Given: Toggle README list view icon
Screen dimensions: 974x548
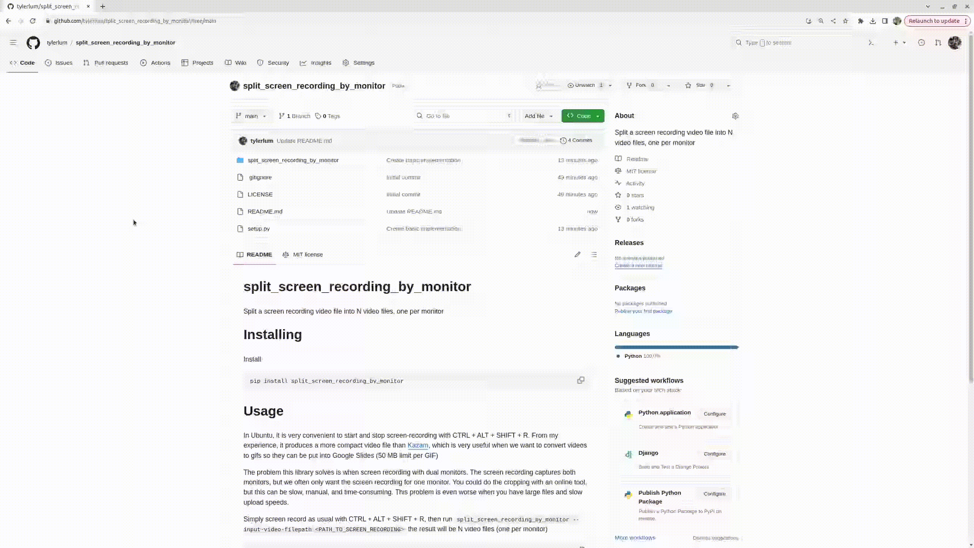Looking at the screenshot, I should 594,254.
